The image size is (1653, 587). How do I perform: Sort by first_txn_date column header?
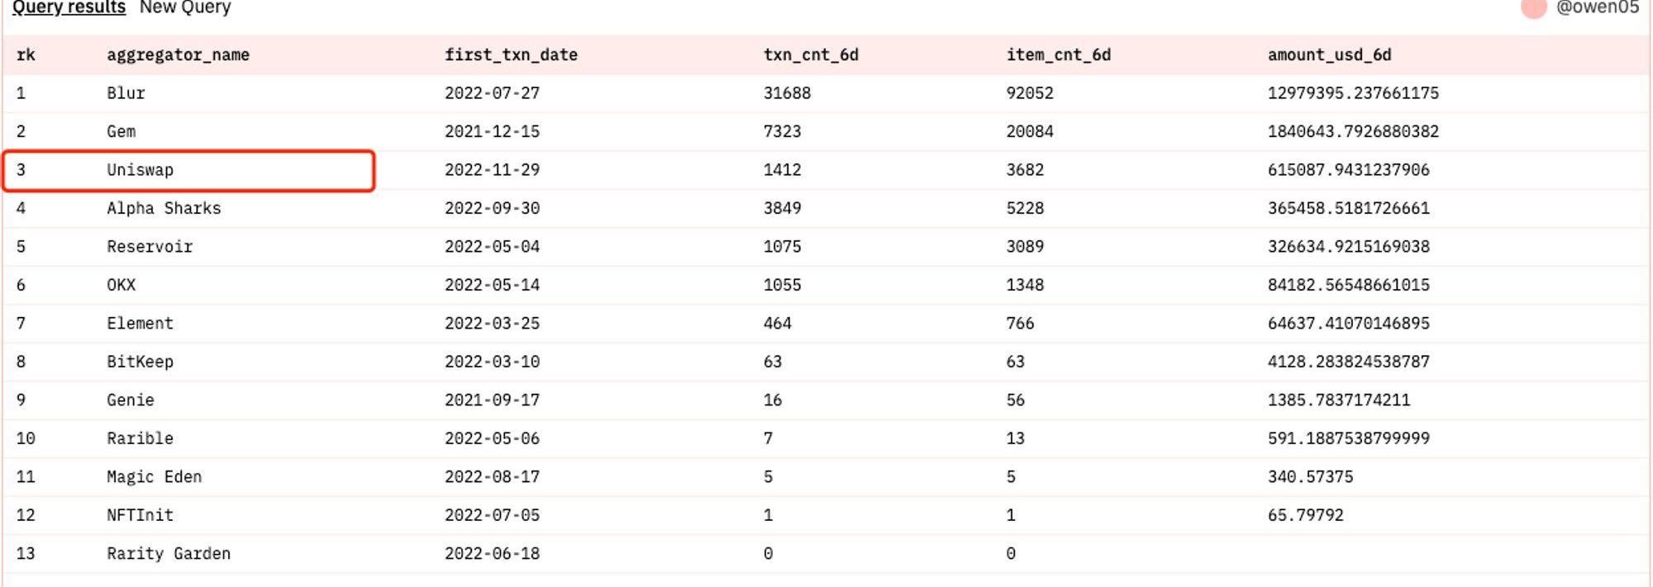[511, 55]
